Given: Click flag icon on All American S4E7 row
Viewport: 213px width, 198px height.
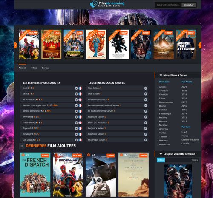Looking at the screenshot, I should click(80, 99).
